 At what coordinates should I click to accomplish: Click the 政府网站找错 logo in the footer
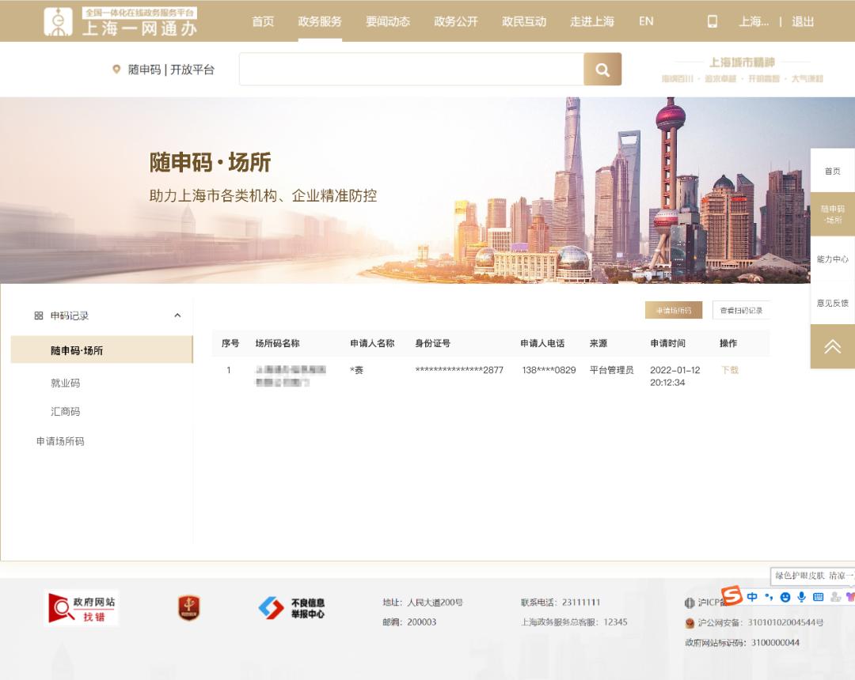click(x=81, y=607)
